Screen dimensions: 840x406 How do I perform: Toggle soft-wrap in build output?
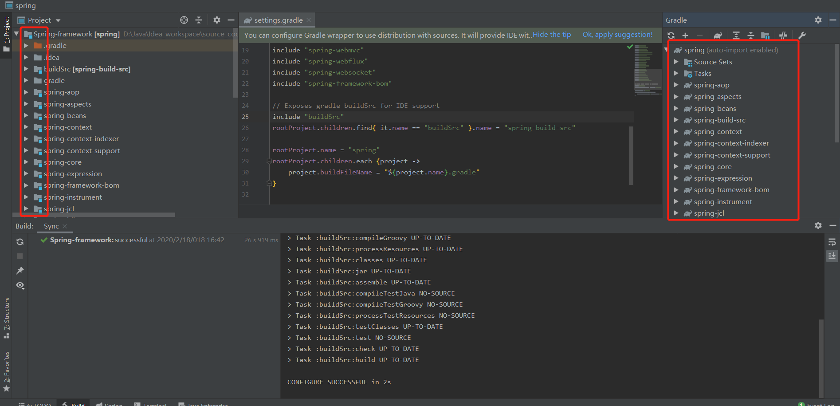[x=832, y=242]
